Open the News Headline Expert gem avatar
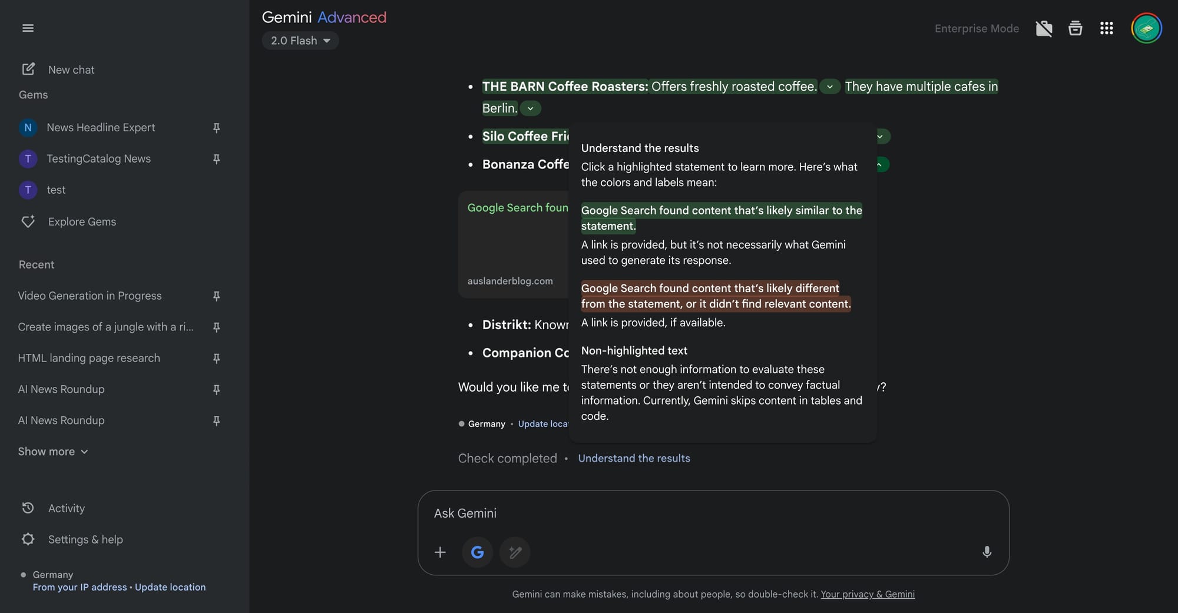1178x613 pixels. [x=28, y=128]
